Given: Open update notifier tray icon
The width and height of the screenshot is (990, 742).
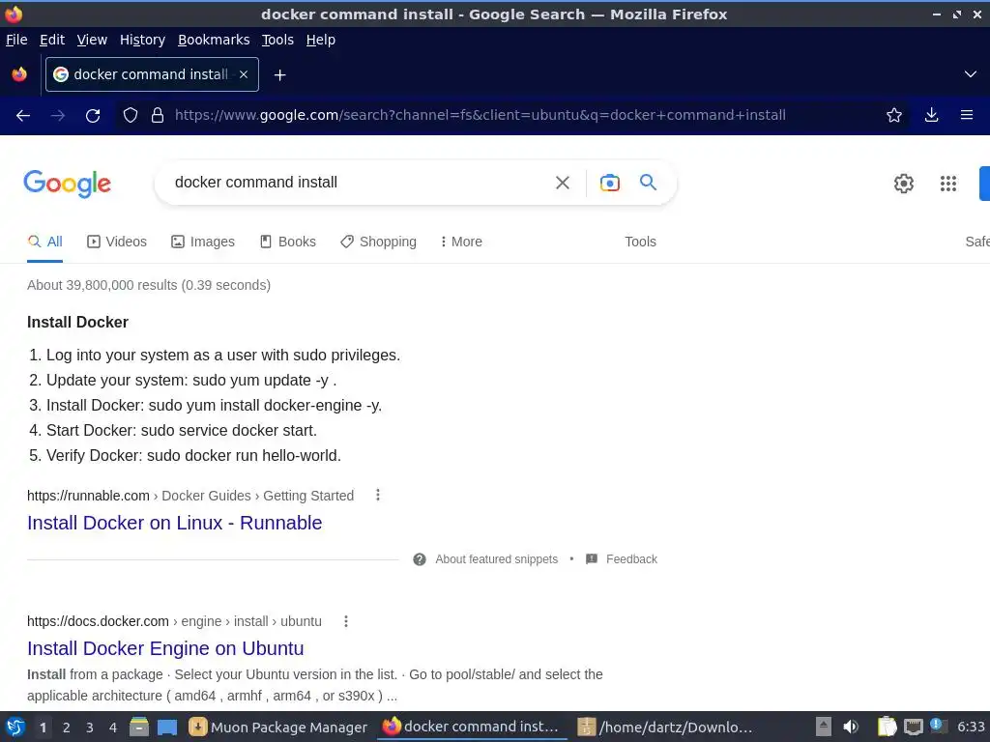Looking at the screenshot, I should 938,727.
